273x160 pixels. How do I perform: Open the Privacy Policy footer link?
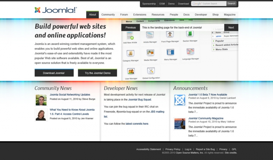173,149
